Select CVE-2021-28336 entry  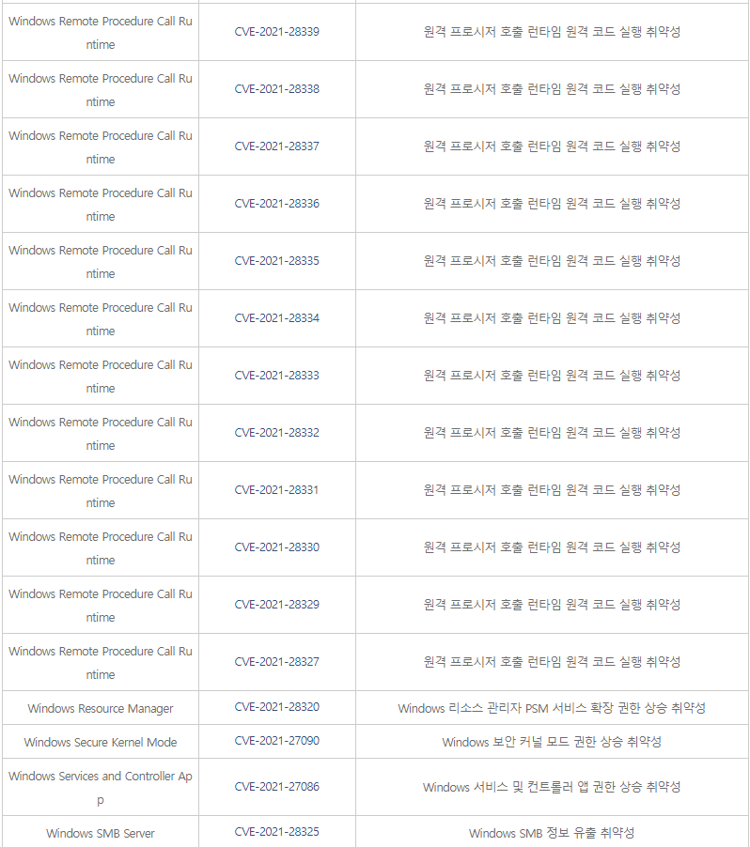[x=276, y=204]
